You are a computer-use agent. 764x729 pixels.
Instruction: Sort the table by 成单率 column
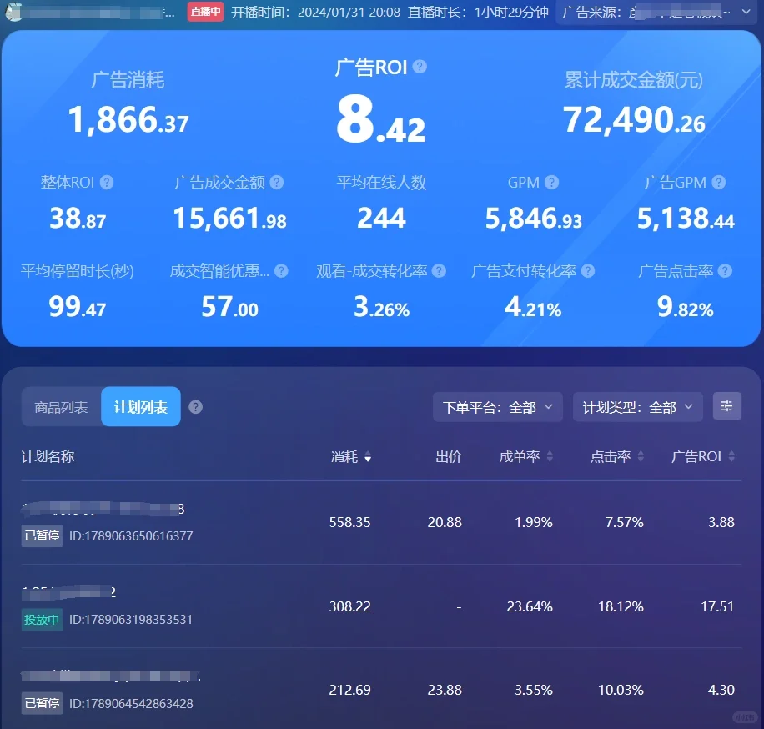click(x=525, y=457)
